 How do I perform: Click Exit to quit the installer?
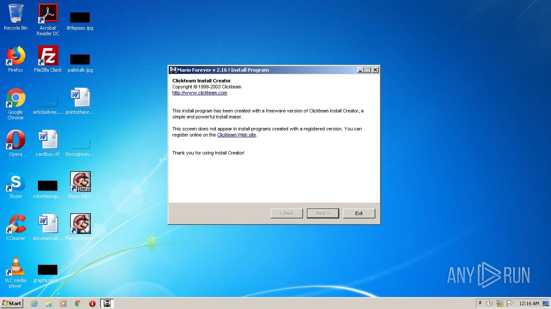[x=359, y=213]
